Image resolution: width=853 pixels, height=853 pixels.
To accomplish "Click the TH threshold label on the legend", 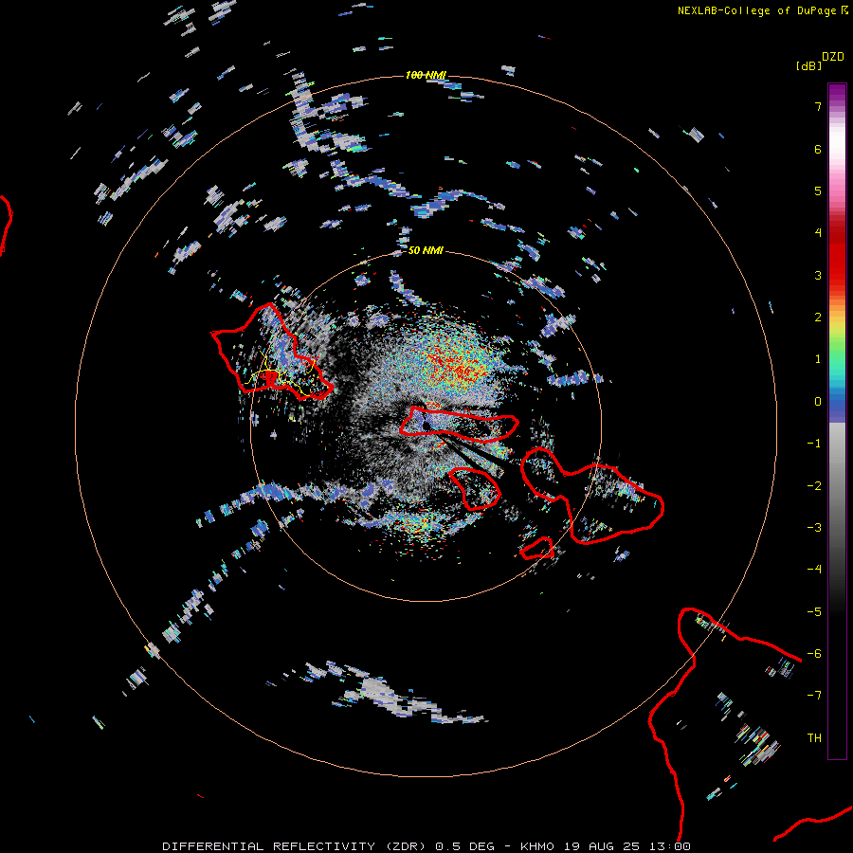I will pyautogui.click(x=814, y=738).
